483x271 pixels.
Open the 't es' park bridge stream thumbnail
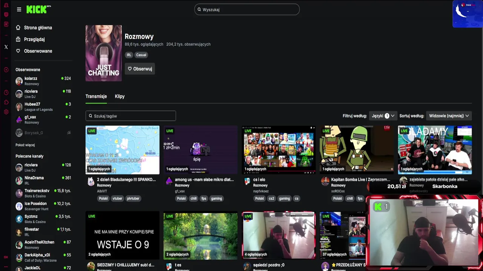click(200, 235)
